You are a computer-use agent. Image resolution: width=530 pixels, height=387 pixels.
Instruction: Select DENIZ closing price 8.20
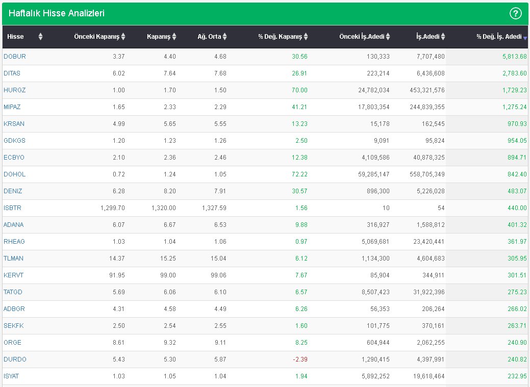pos(170,191)
